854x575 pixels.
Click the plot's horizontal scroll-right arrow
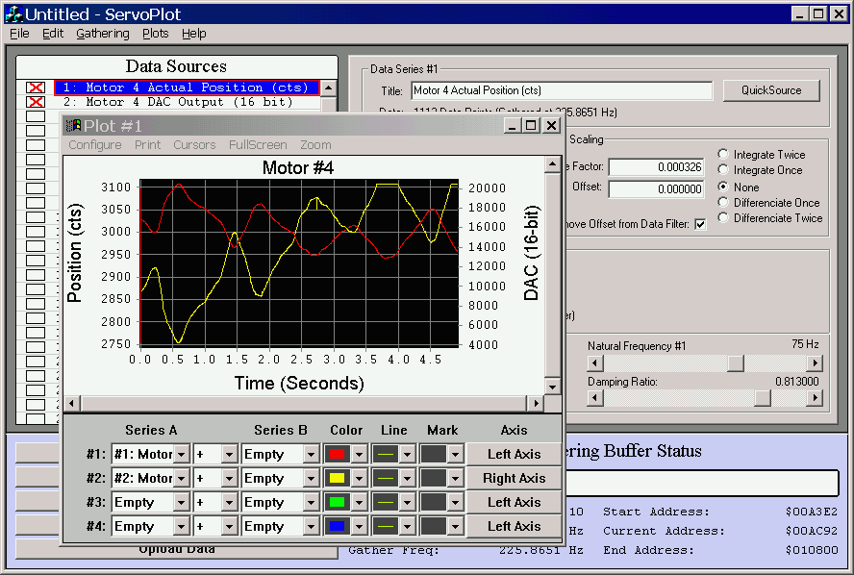coord(536,404)
